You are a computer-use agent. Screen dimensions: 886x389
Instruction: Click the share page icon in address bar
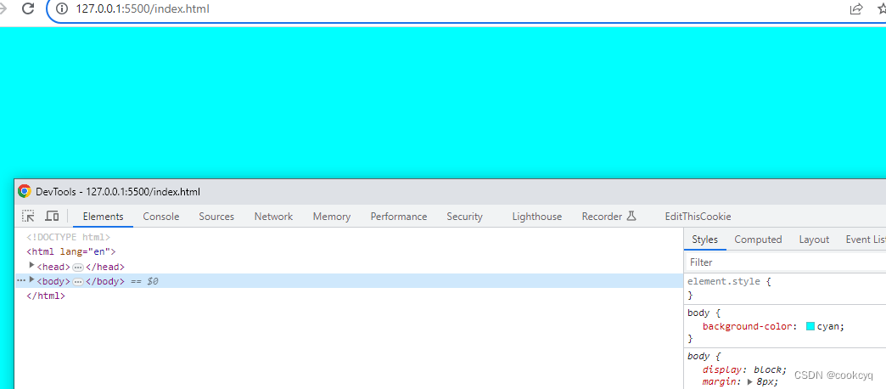[x=856, y=8]
